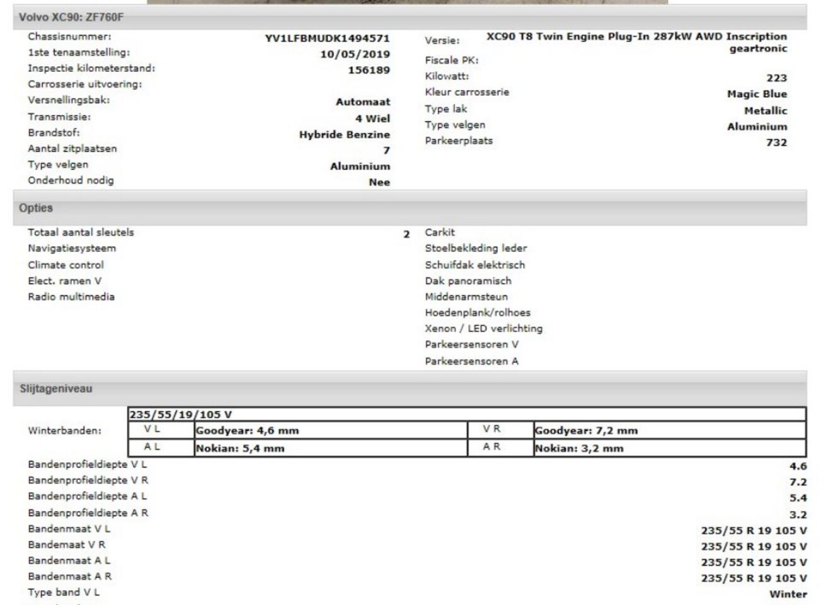The height and width of the screenshot is (605, 833).
Task: Click first registration date 10/05/2019
Action: click(355, 54)
